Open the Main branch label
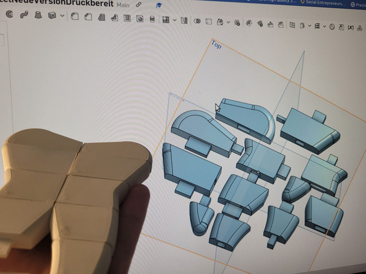The height and width of the screenshot is (274, 366). [x=123, y=5]
